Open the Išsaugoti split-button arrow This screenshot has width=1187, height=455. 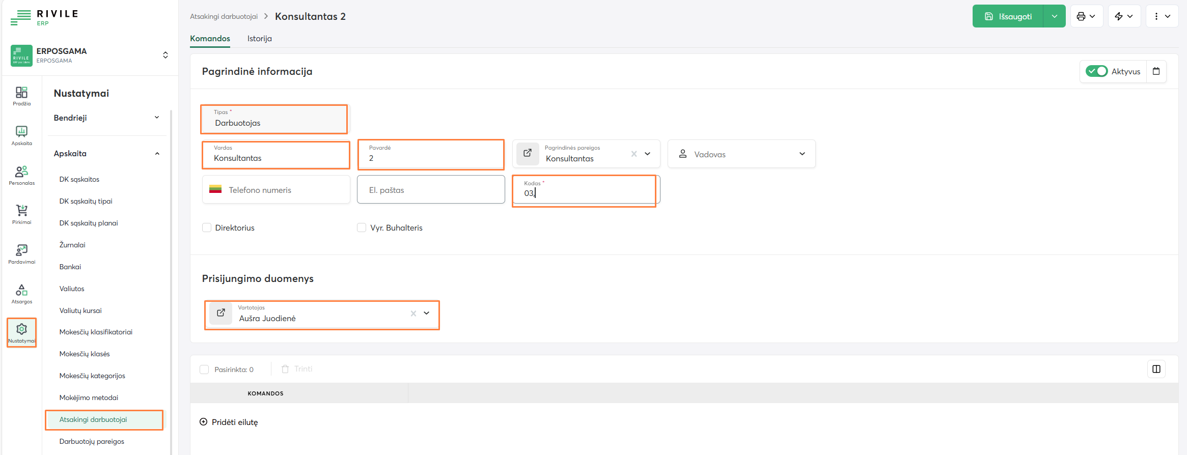(1054, 16)
